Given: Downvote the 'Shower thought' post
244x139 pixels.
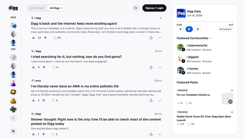Looking at the screenshot, I should point(44,134).
